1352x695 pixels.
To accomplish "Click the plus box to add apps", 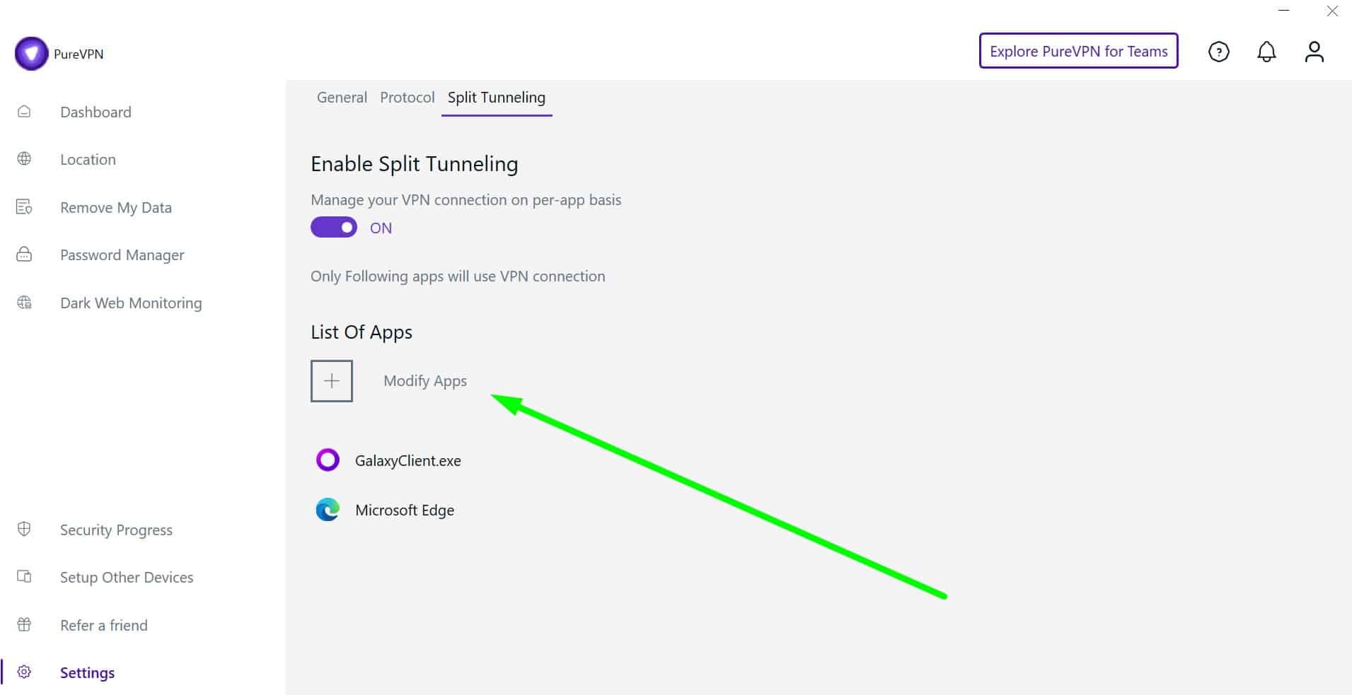I will click(332, 381).
